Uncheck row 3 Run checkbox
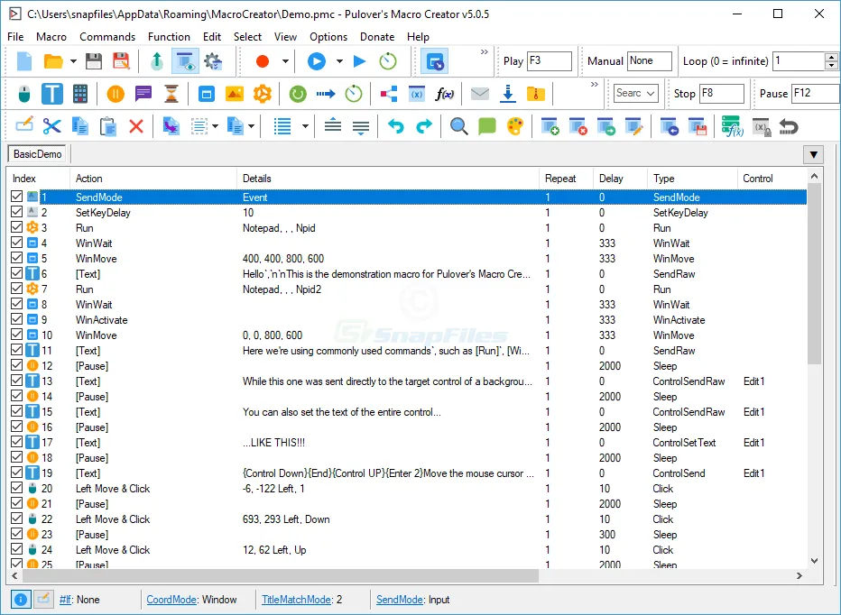The height and width of the screenshot is (615, 841). click(16, 227)
